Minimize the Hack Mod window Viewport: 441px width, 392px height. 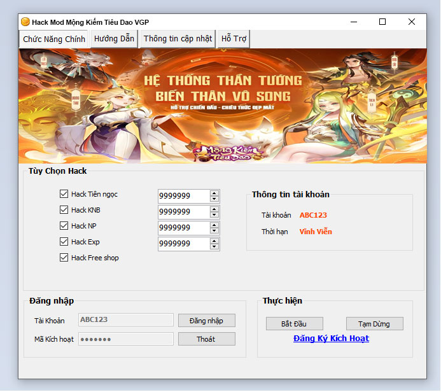tap(354, 22)
